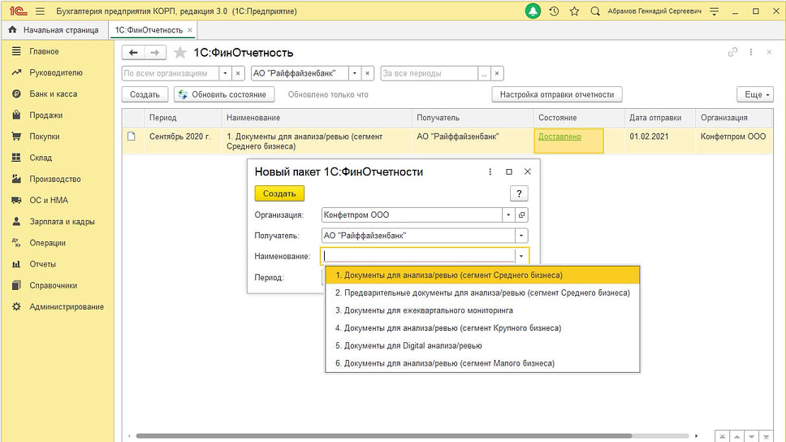Screen dimensions: 786x442
Task: Click the copy link chain icon
Action: pyautogui.click(x=732, y=52)
